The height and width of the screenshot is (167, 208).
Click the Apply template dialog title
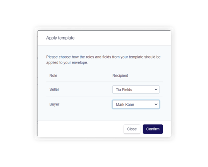(x=60, y=38)
